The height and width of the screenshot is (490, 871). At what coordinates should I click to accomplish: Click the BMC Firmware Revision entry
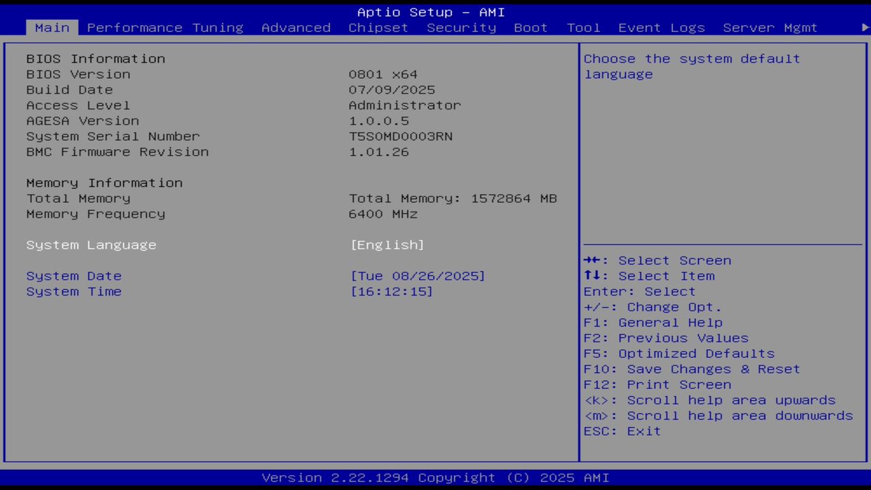coord(117,152)
